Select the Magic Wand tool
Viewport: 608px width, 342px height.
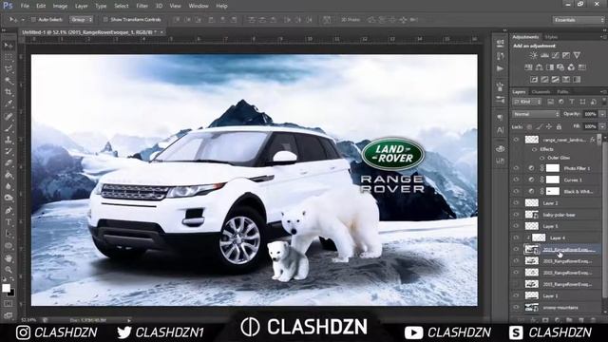tap(9, 81)
